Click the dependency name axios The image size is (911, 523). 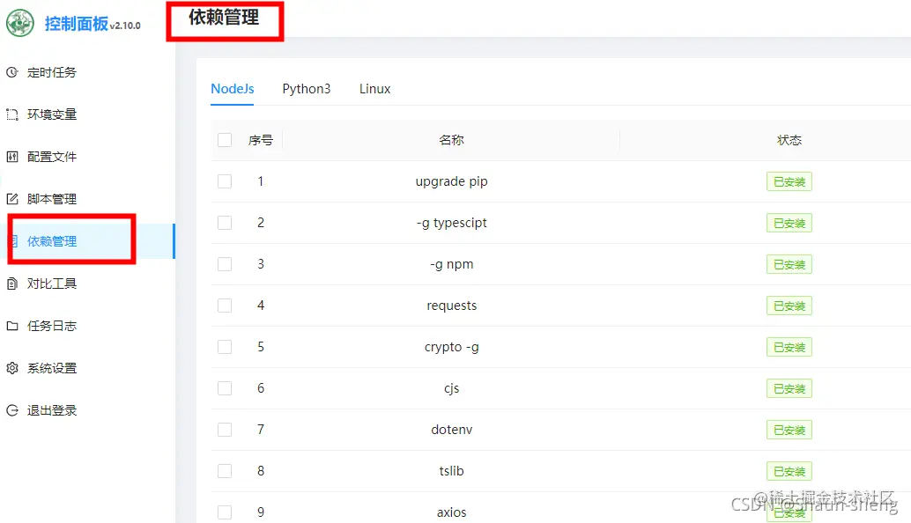[451, 512]
